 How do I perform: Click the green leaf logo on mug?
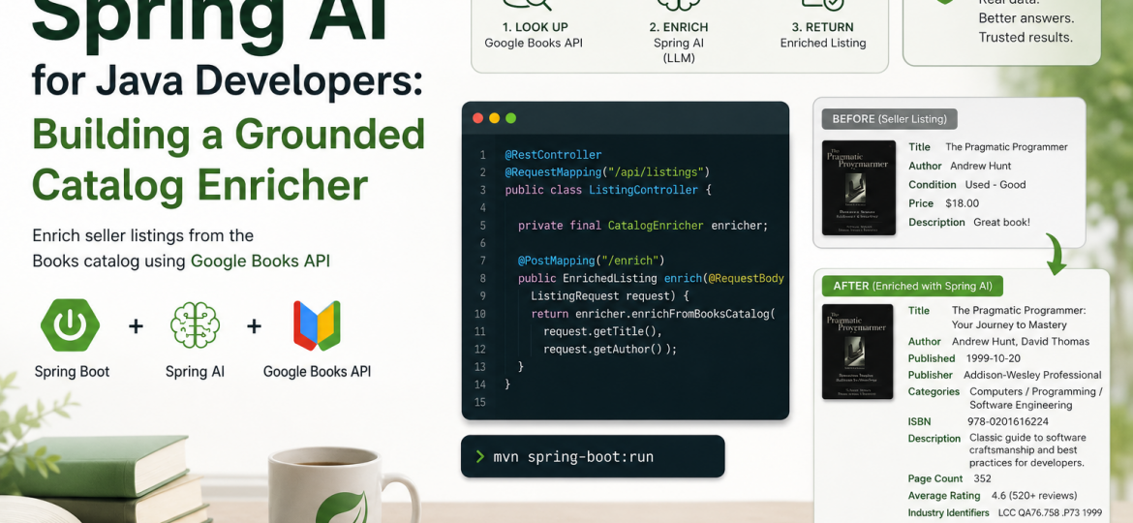341,508
